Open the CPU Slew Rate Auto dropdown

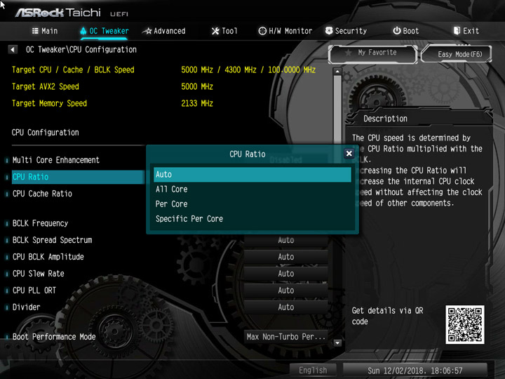[285, 274]
